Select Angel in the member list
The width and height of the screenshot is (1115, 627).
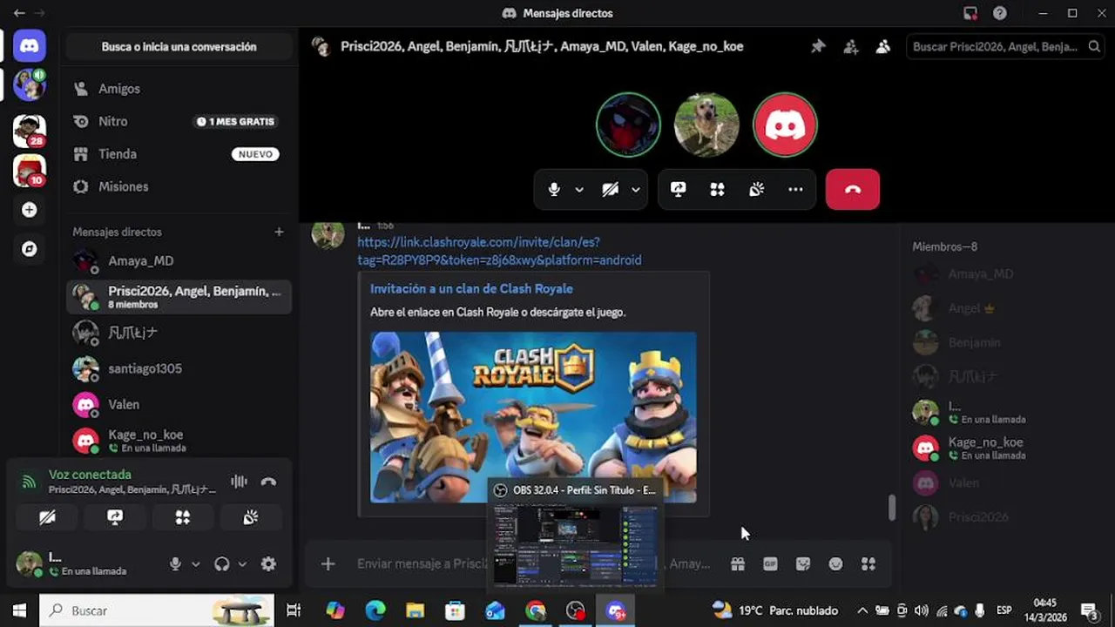[x=1002, y=308]
